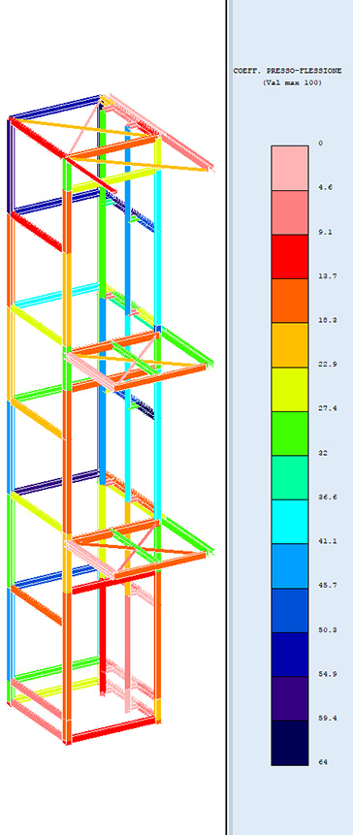Select the yellow 22.9–27.4 legend swatch
Viewport: 353px width, 835px height.
pyautogui.click(x=290, y=389)
